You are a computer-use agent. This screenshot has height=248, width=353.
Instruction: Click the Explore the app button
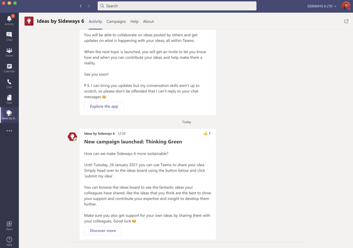pyautogui.click(x=104, y=106)
